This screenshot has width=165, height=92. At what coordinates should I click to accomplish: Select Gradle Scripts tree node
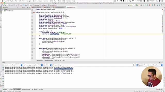click(9, 11)
